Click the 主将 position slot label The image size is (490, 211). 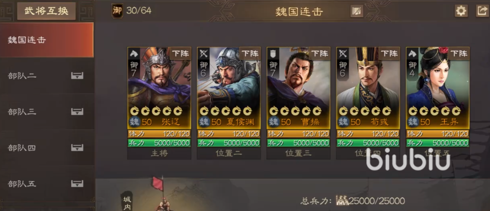point(159,153)
